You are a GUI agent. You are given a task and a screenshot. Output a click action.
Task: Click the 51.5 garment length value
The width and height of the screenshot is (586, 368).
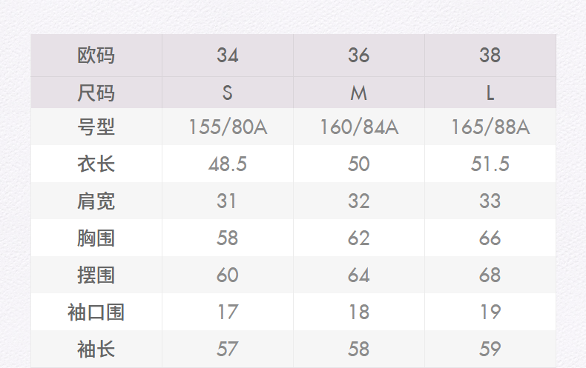point(490,164)
